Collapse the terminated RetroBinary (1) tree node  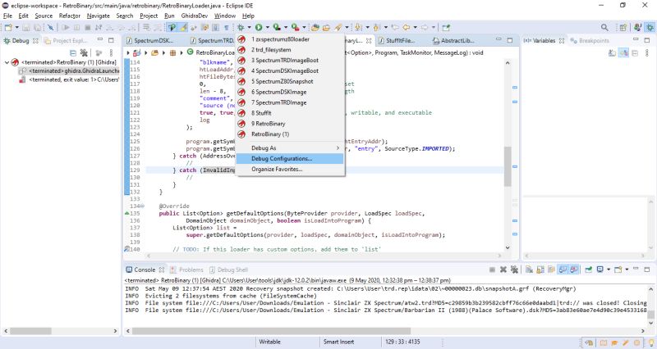[x=7, y=62]
